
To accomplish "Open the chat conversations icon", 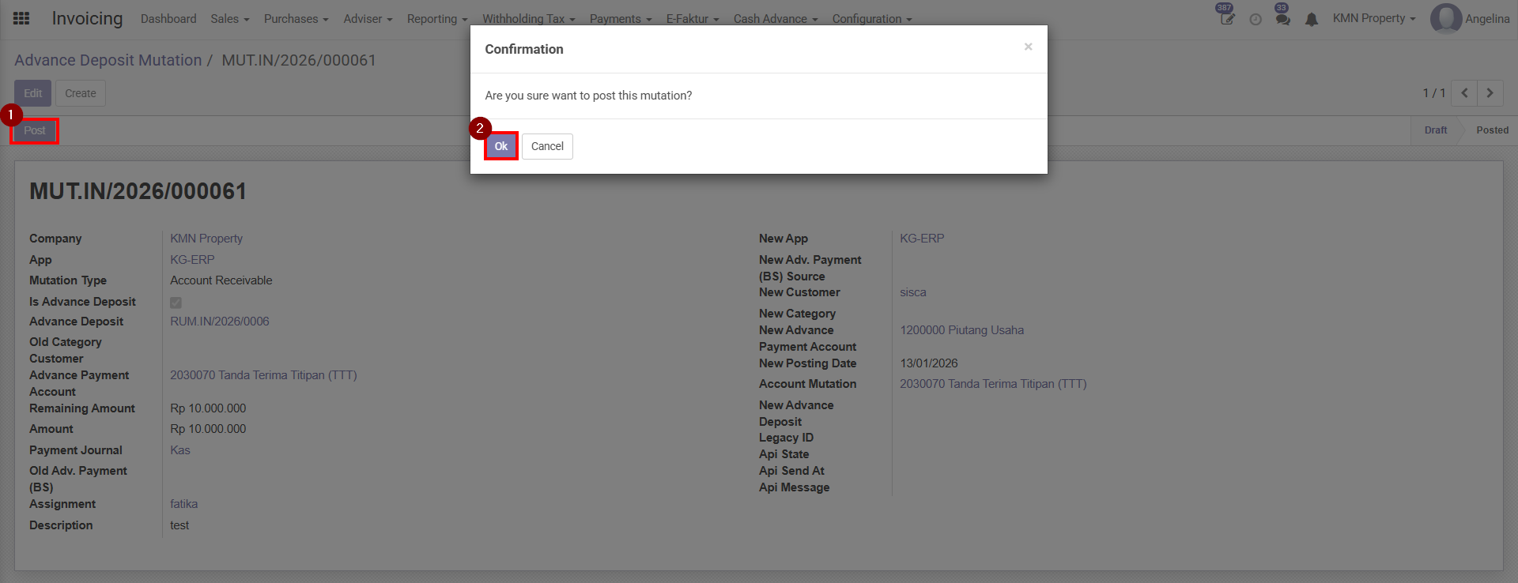I will click(x=1282, y=19).
